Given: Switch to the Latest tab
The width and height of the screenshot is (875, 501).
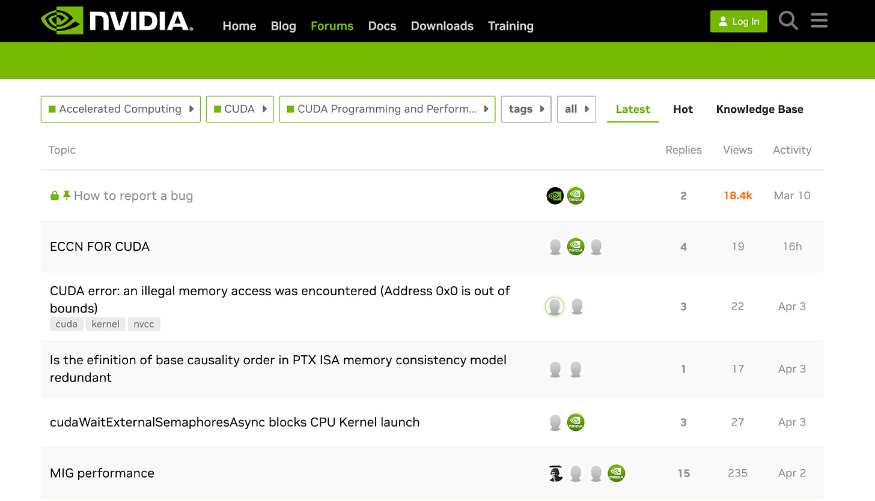Looking at the screenshot, I should click(x=633, y=109).
